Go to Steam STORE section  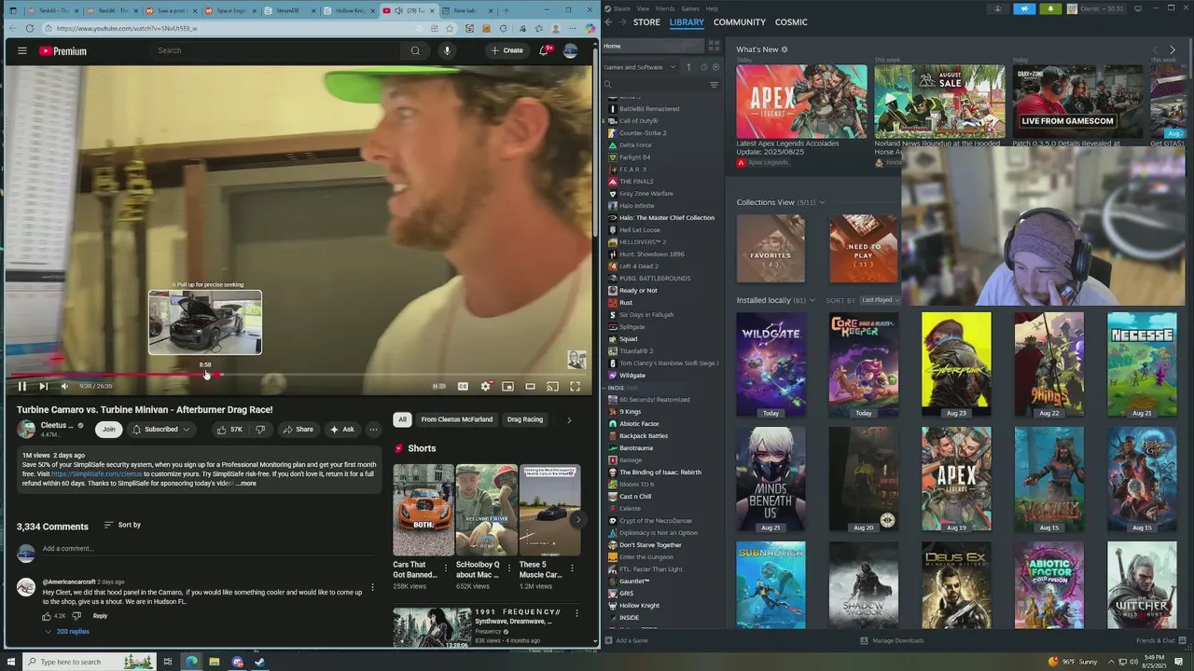pos(646,21)
